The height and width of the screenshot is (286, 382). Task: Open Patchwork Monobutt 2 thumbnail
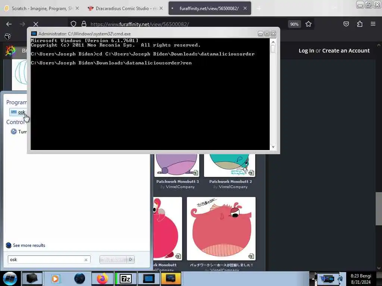pos(229,165)
